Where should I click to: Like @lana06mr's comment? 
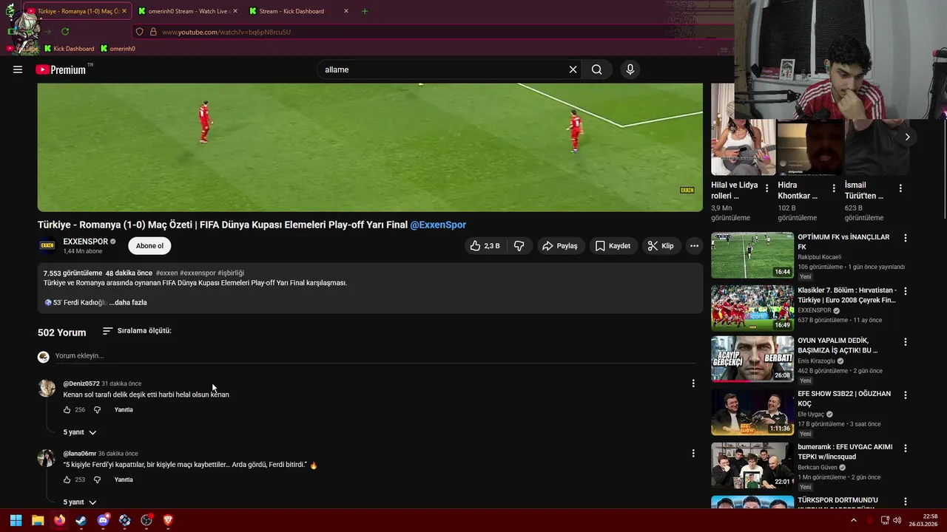coord(67,480)
